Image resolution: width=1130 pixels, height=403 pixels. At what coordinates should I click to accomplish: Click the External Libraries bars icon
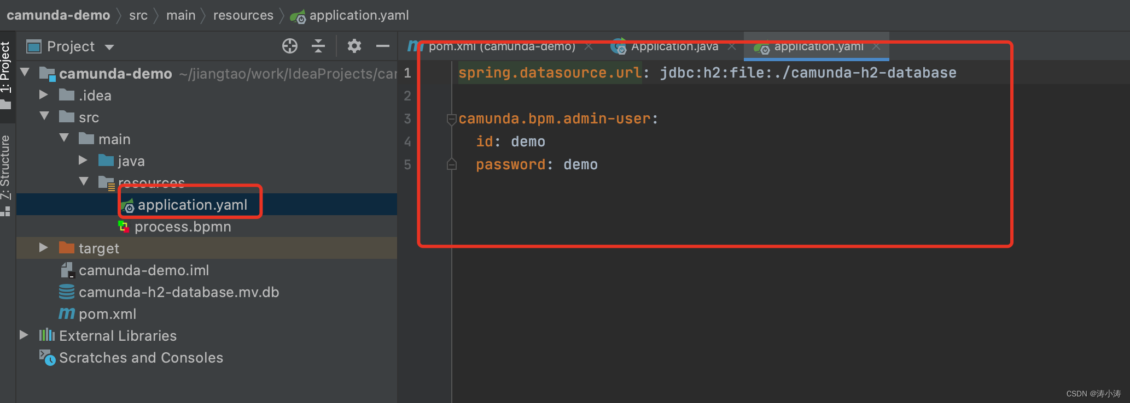[47, 335]
